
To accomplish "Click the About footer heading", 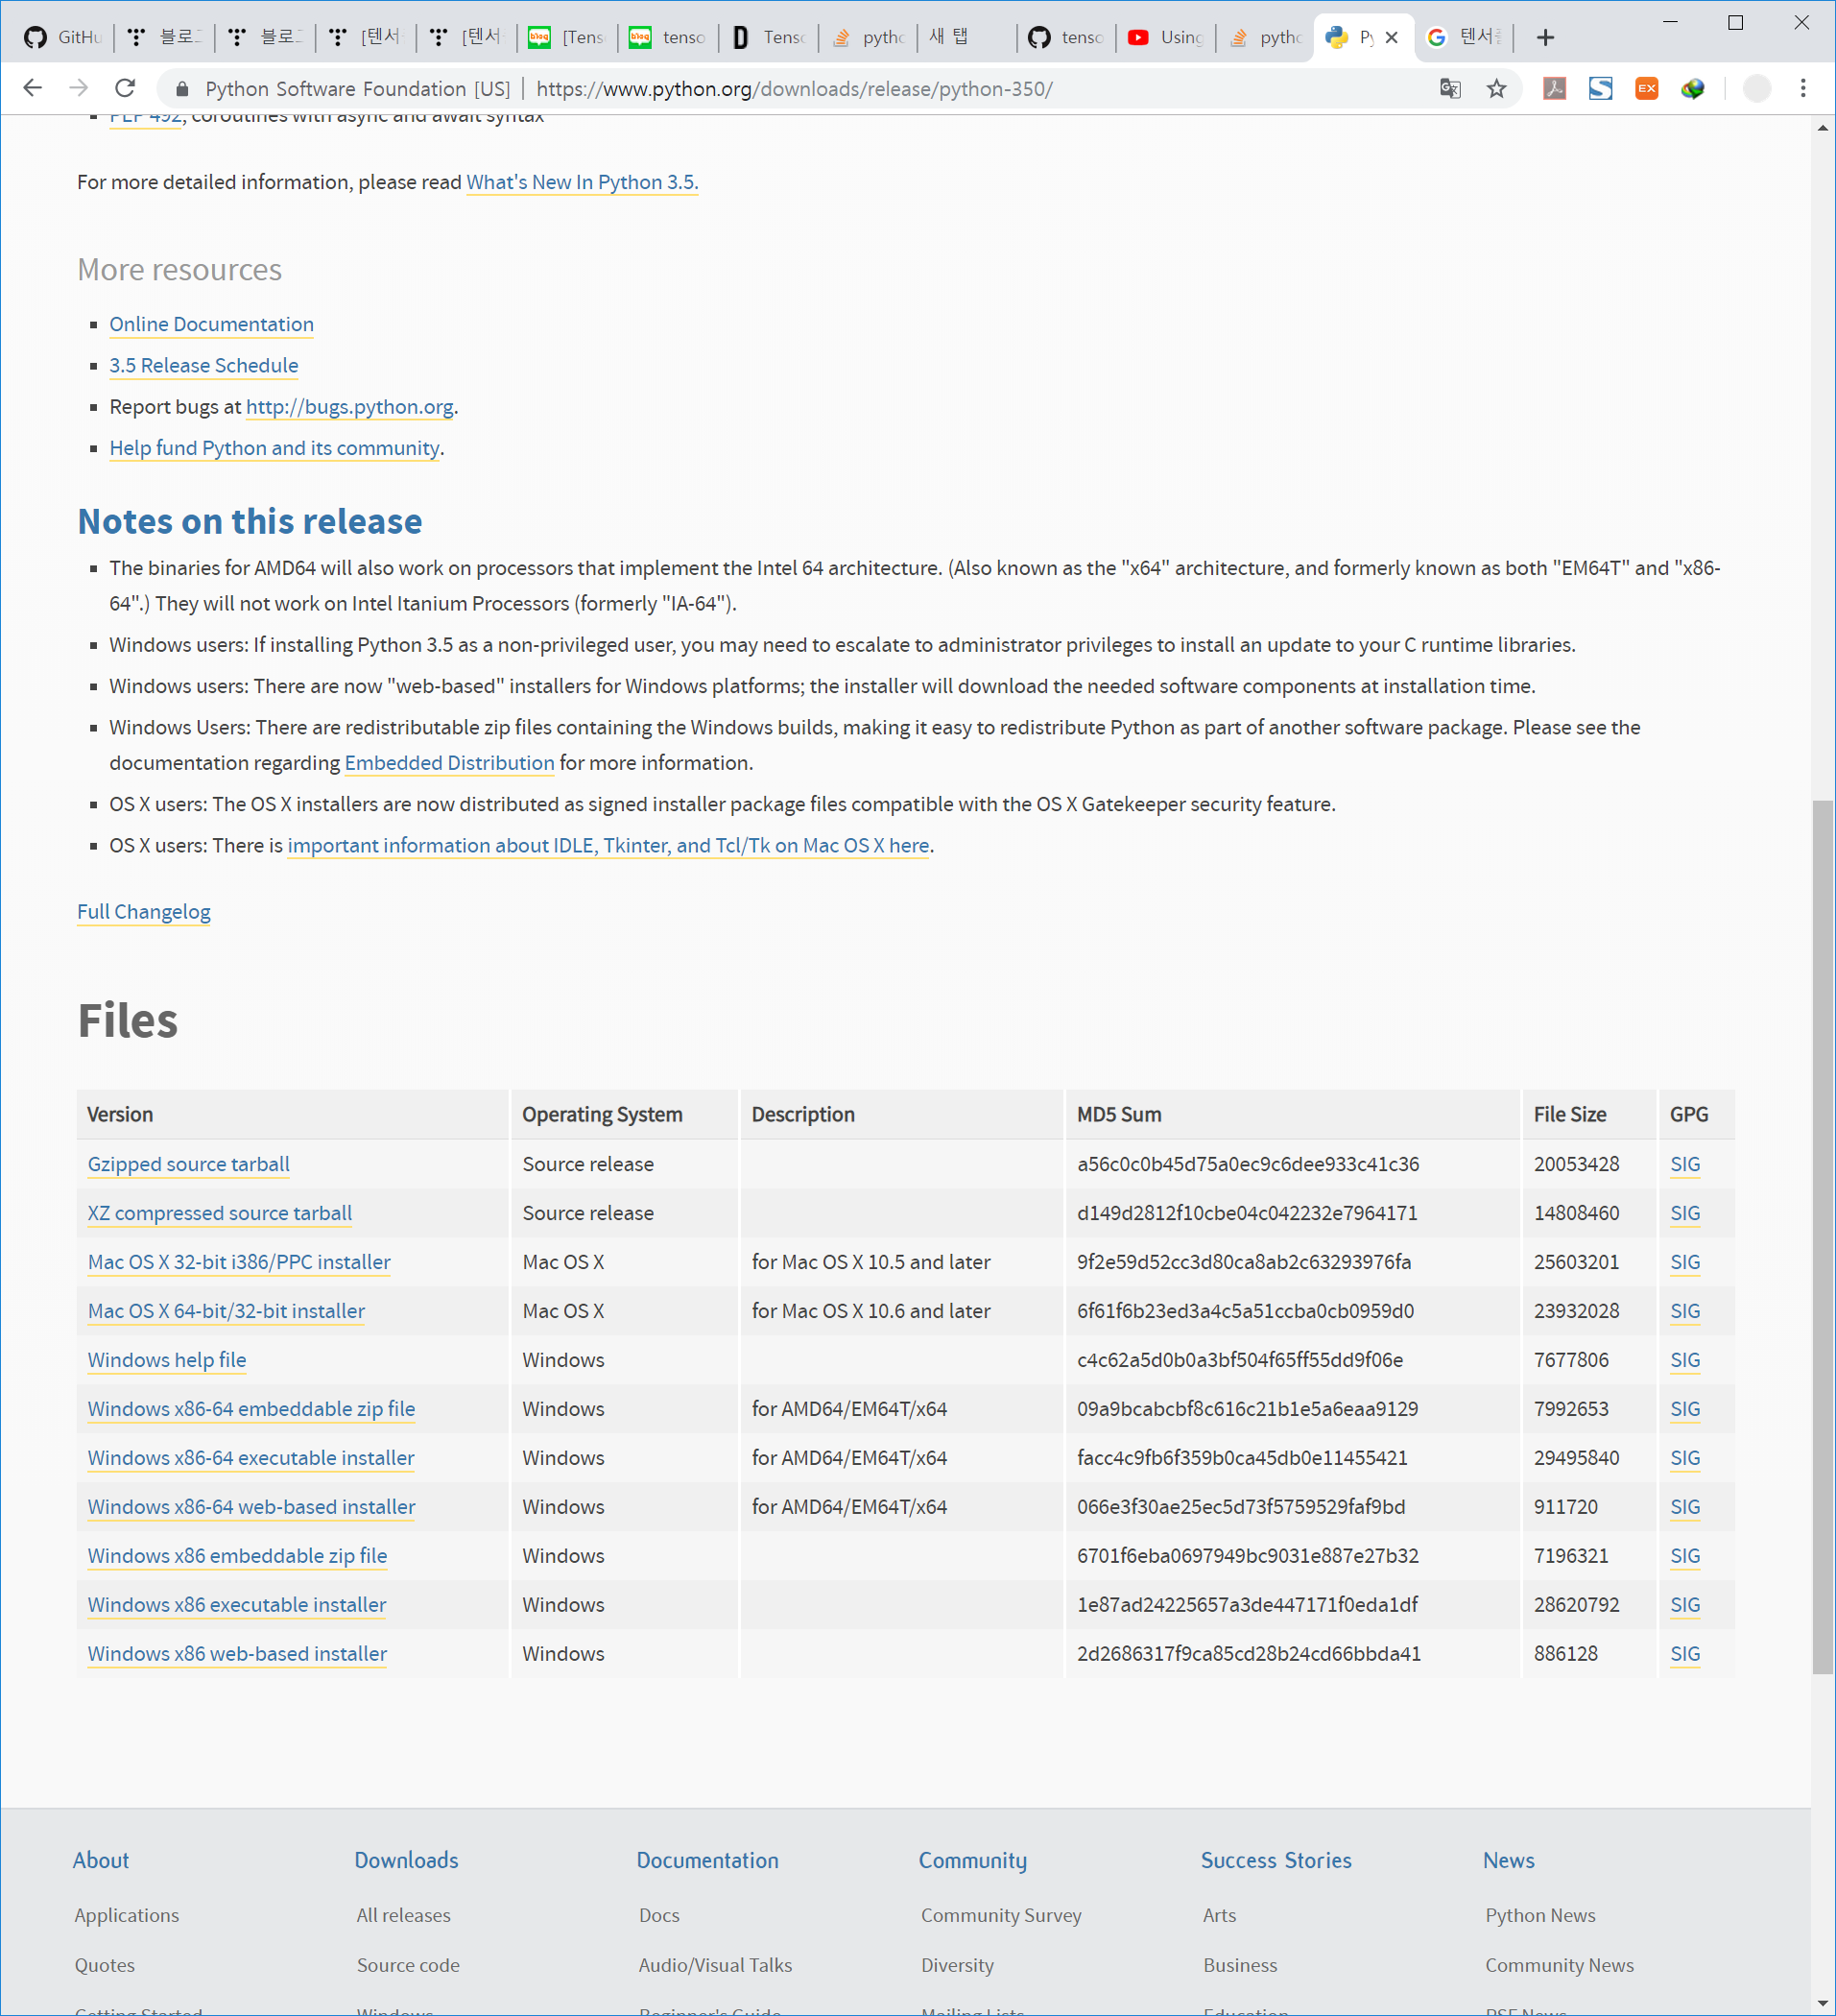I will click(101, 1860).
